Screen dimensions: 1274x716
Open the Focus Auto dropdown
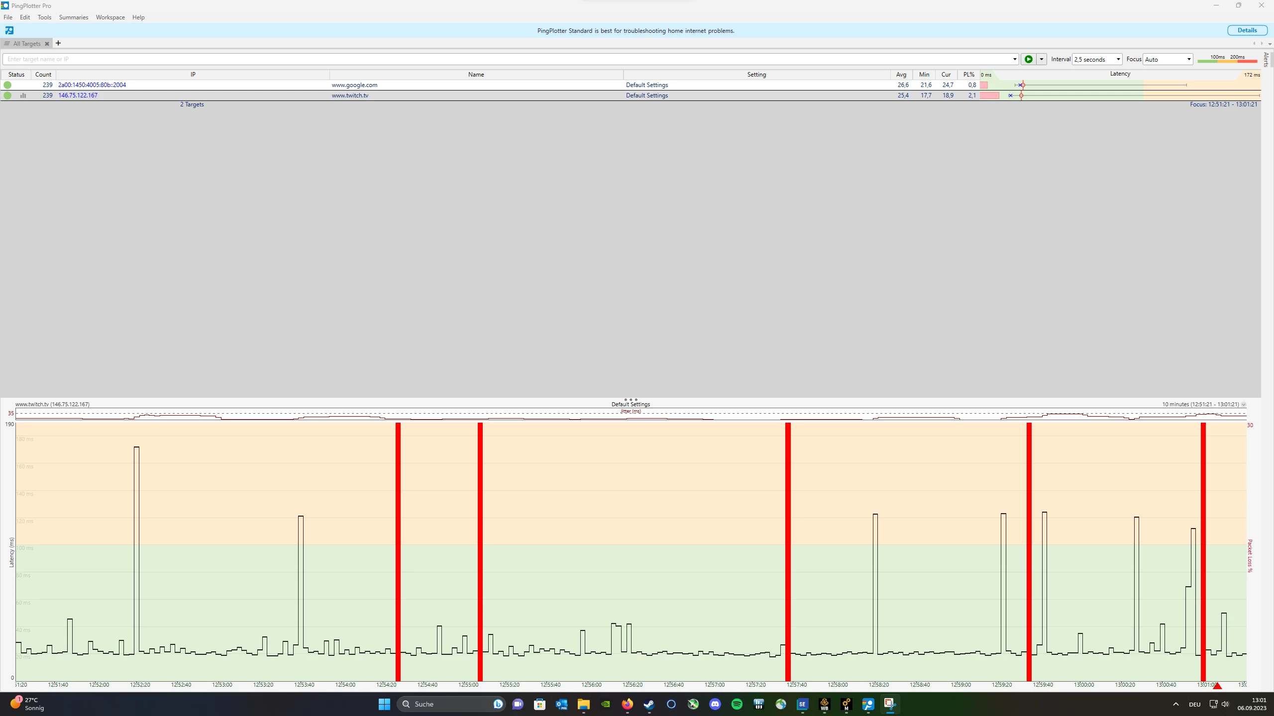click(1168, 59)
